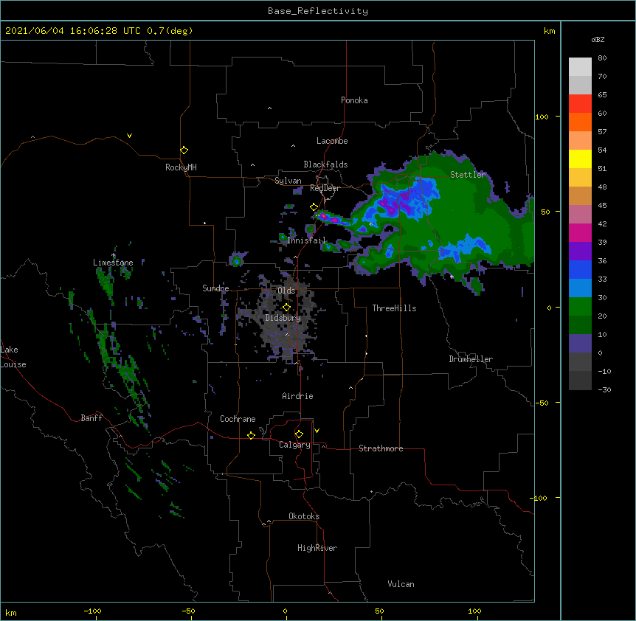The width and height of the screenshot is (636, 621).
Task: Click the RedDeer city label
Action: (x=325, y=188)
